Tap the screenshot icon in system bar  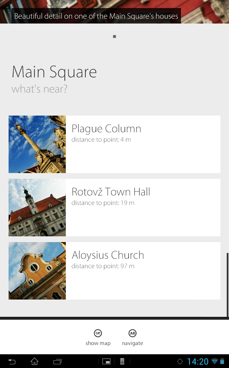tap(106, 361)
